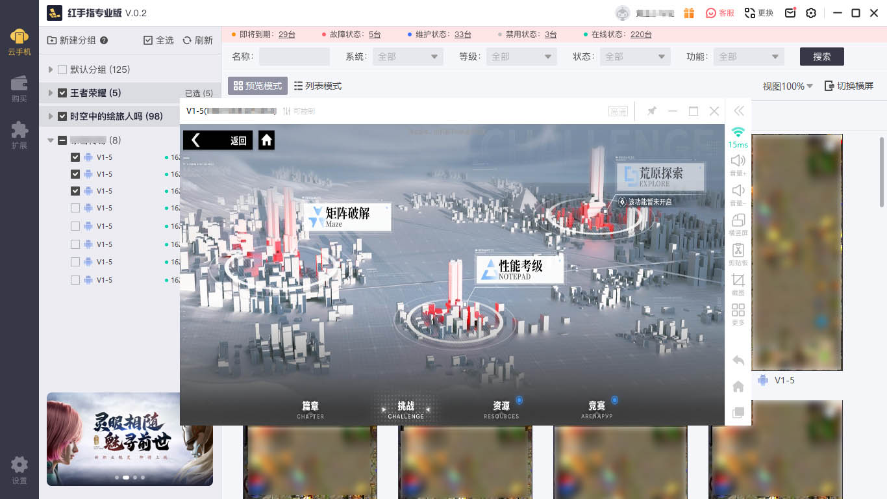Click the 搜索 search button
The image size is (887, 499).
[822, 57]
